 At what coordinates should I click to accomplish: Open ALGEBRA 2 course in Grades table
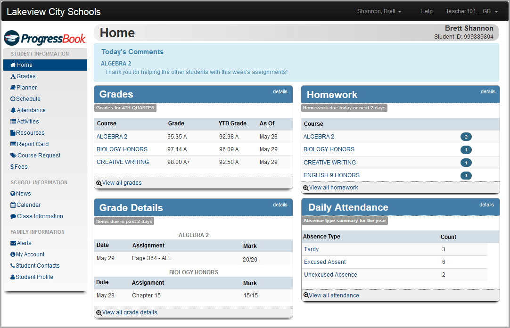pyautogui.click(x=112, y=137)
